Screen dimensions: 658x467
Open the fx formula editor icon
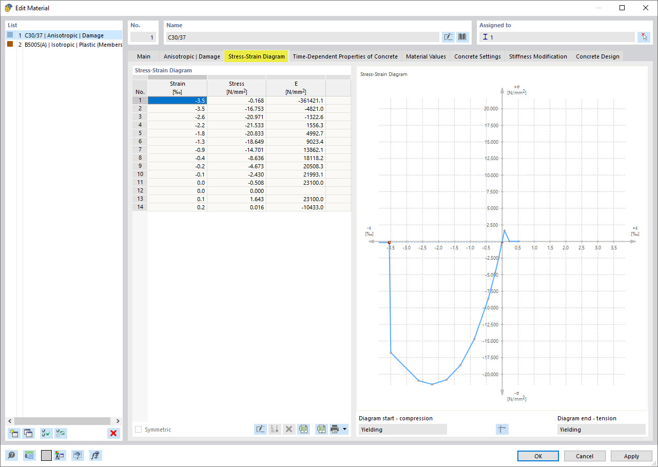pyautogui.click(x=95, y=455)
